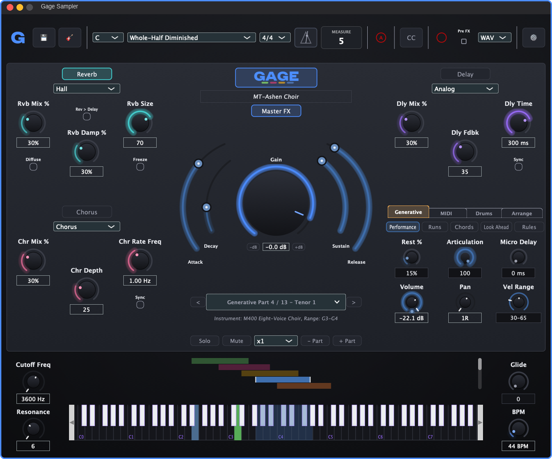552x459 pixels.
Task: Click the blue G logo icon
Action: [x=18, y=38]
